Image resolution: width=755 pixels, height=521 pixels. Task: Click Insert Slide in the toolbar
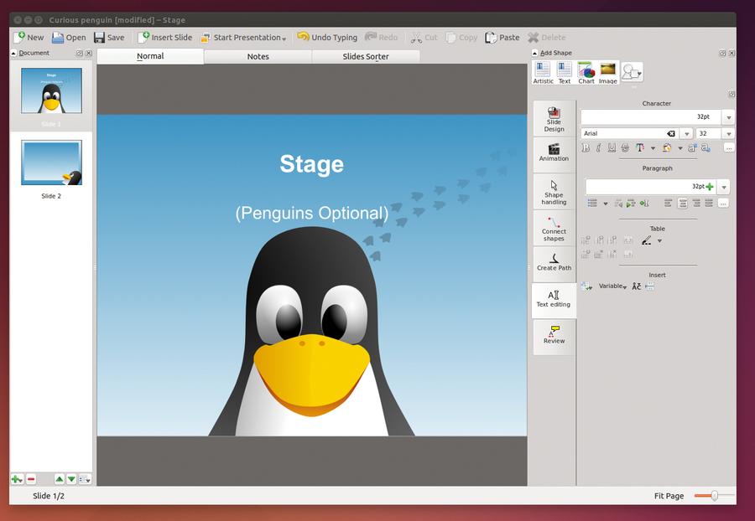pyautogui.click(x=164, y=38)
